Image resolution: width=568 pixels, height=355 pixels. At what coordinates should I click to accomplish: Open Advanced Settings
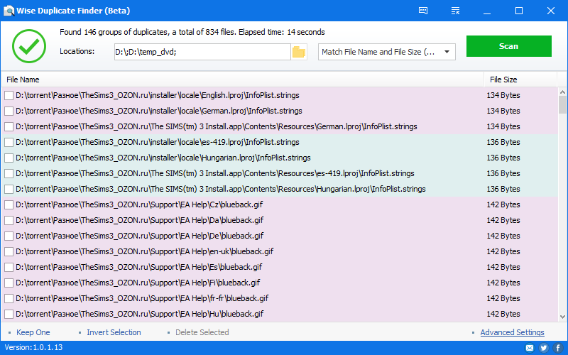tap(512, 332)
